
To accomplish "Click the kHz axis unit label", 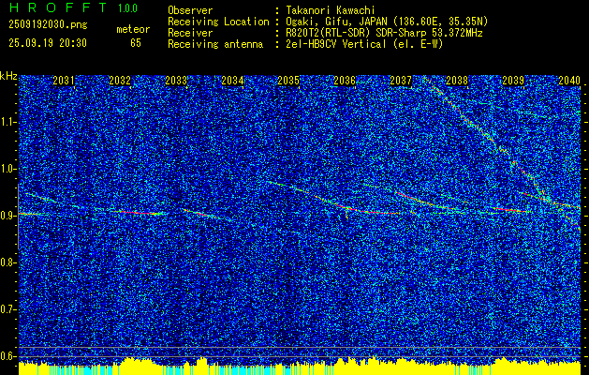I will 8,76.
